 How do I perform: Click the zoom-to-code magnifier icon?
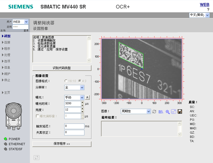tap(161, 112)
